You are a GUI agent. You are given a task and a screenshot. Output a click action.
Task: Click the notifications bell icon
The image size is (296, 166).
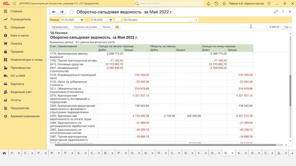(209, 4)
